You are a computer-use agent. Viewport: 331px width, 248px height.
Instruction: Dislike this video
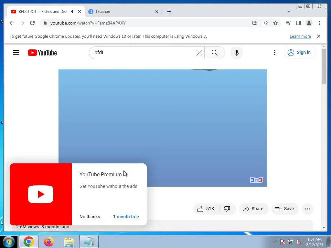227,209
